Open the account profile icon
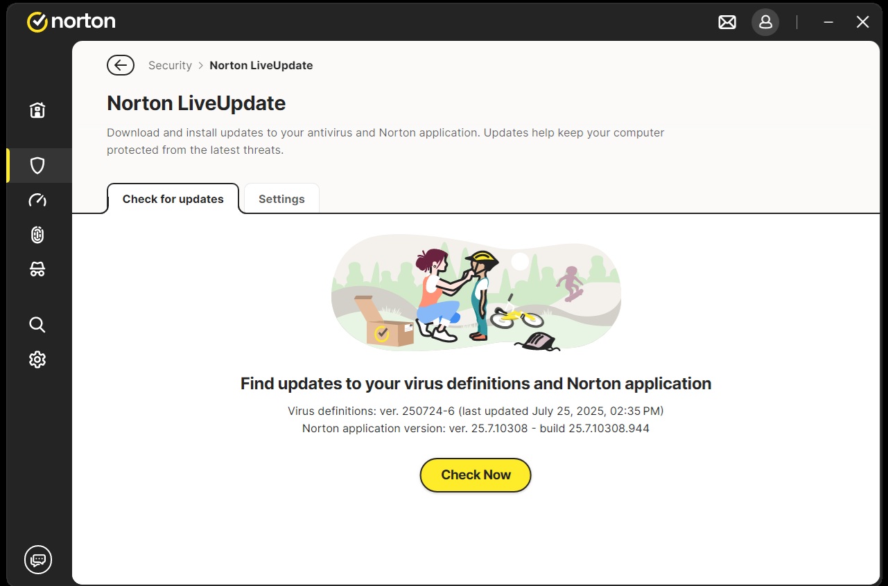888x586 pixels. [x=765, y=22]
